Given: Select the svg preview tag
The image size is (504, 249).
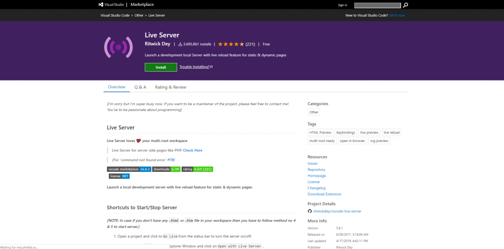Looking at the screenshot, I should point(379,140).
